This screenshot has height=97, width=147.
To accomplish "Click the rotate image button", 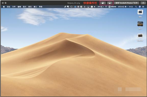I will coord(103,3).
